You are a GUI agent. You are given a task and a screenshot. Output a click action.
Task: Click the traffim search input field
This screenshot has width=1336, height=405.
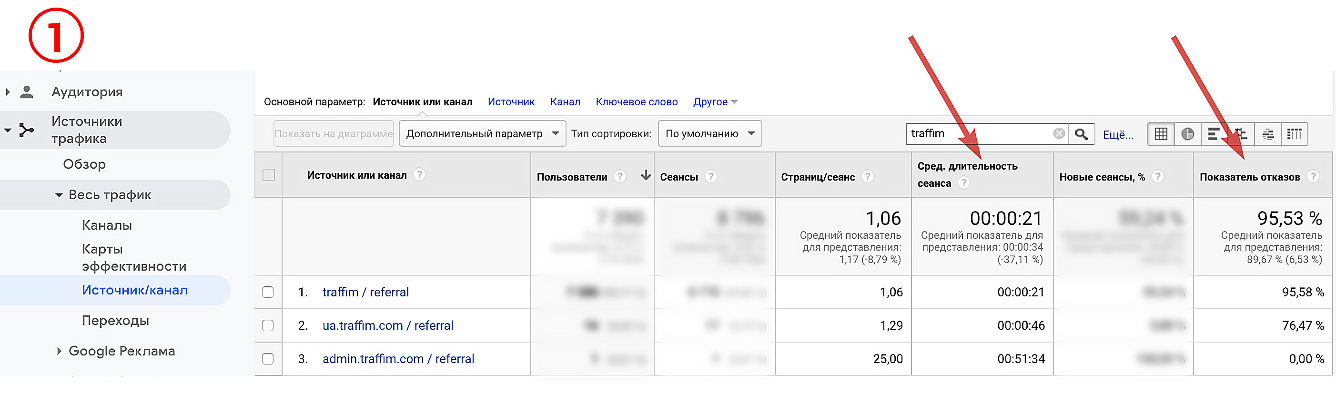[978, 134]
